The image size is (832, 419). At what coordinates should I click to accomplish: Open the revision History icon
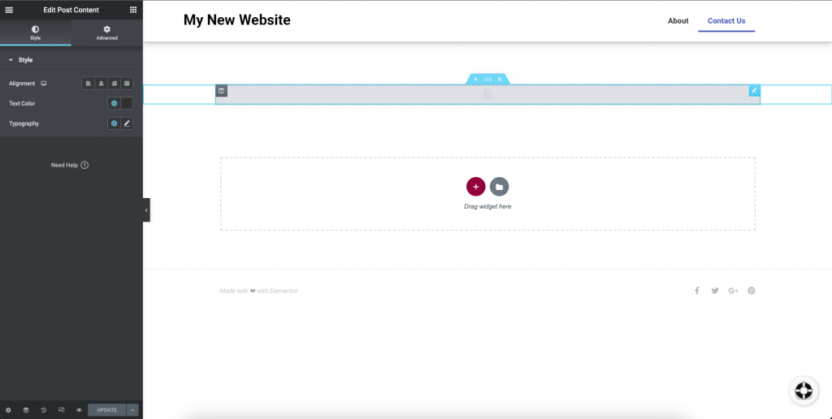44,410
